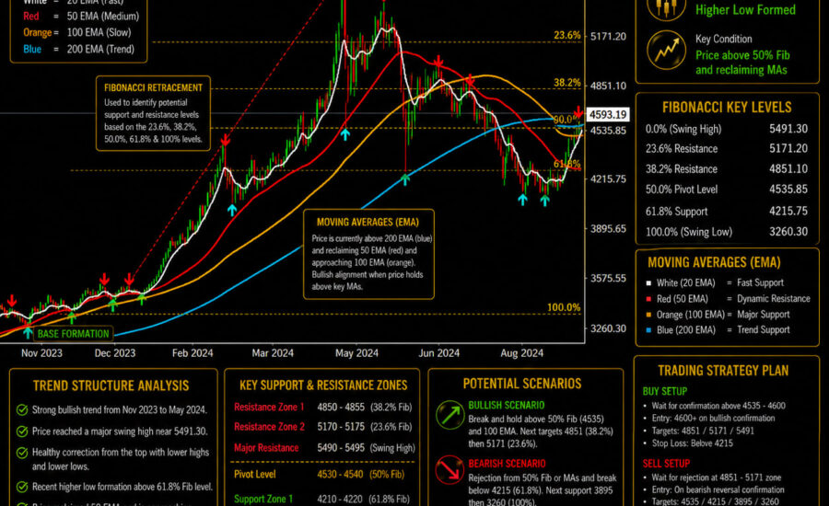Click 3260.30 on the chart price axis
This screenshot has width=829, height=506.
click(x=608, y=328)
